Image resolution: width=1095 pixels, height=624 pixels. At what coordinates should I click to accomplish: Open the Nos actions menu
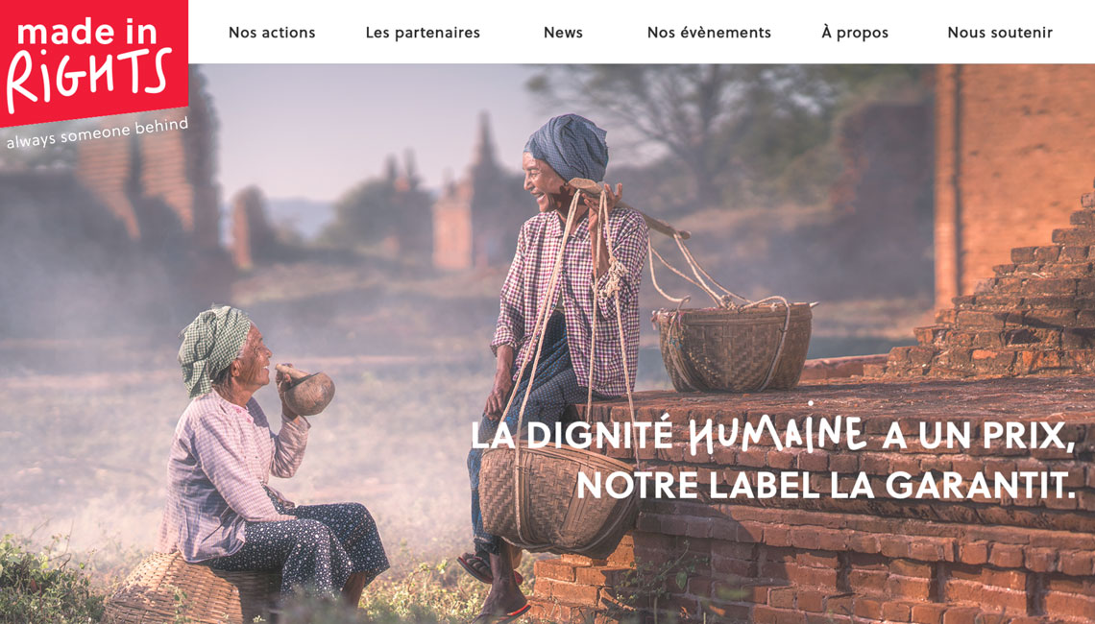[272, 32]
